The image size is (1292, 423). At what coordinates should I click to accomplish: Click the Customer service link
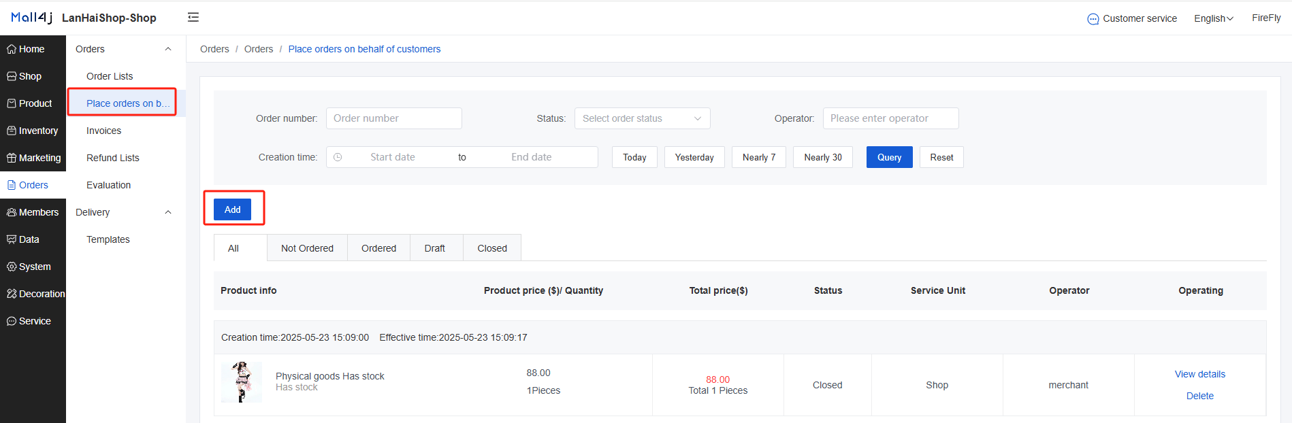[x=1140, y=18]
